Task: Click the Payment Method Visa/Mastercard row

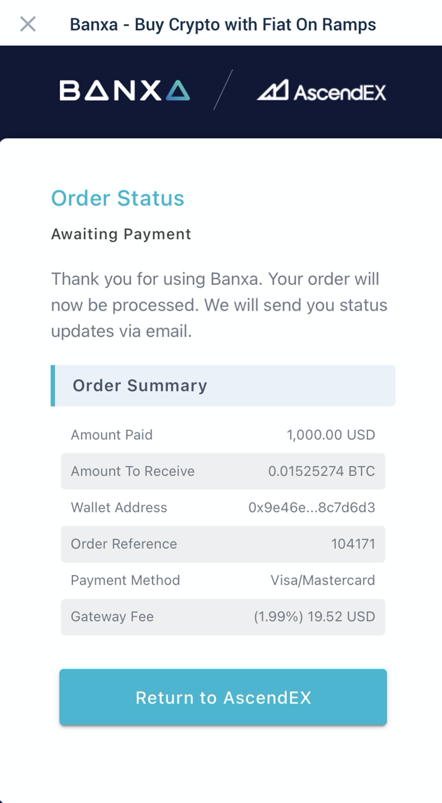Action: point(222,580)
